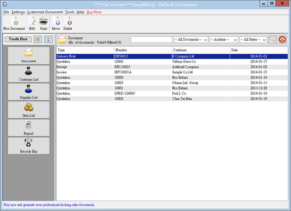This screenshot has height=211, width=291.
Task: Click customer Paul L Co
Action: pos(179,93)
